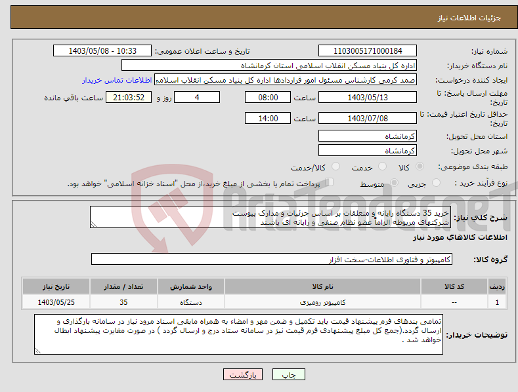Click the ساعت باقی مانده label
This screenshot has height=392, width=518.
click(x=74, y=98)
